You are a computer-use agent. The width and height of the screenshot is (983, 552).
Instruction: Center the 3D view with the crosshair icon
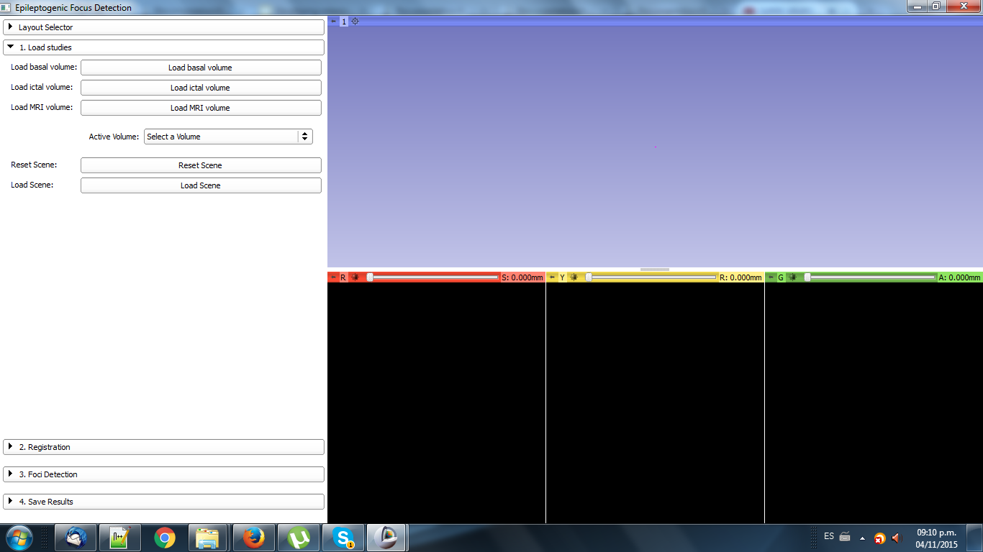[355, 22]
